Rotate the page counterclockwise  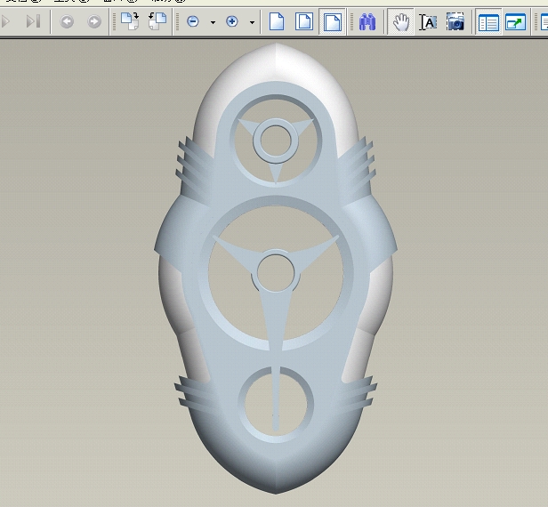pos(157,21)
